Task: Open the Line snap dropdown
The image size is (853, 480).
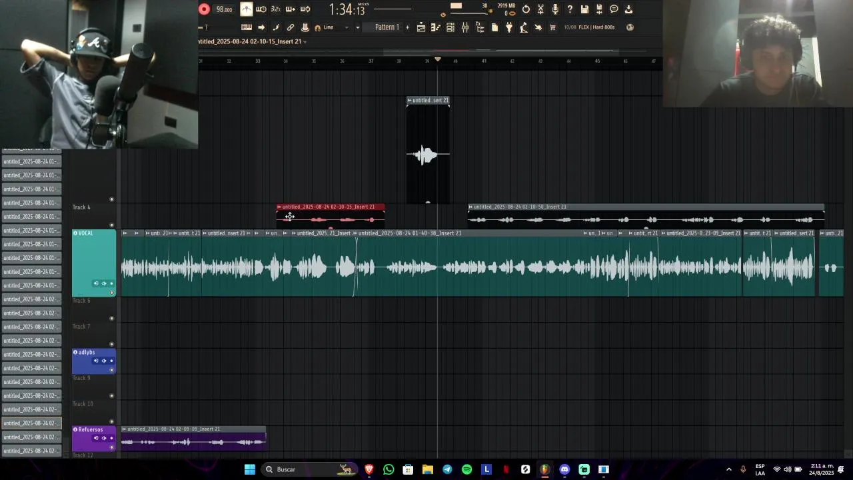Action: click(x=337, y=27)
